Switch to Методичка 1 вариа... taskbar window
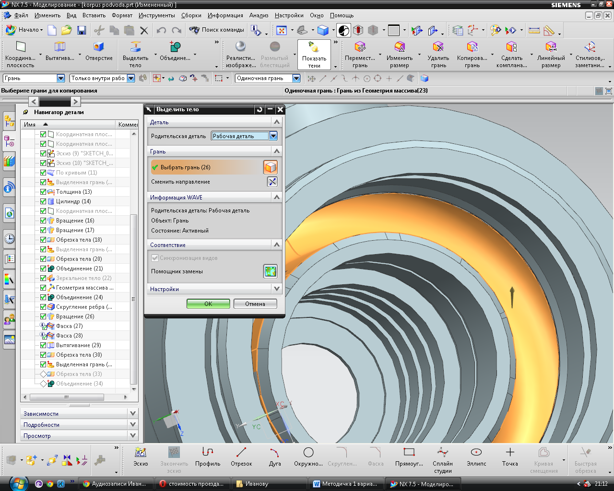The image size is (614, 491). coord(345,484)
